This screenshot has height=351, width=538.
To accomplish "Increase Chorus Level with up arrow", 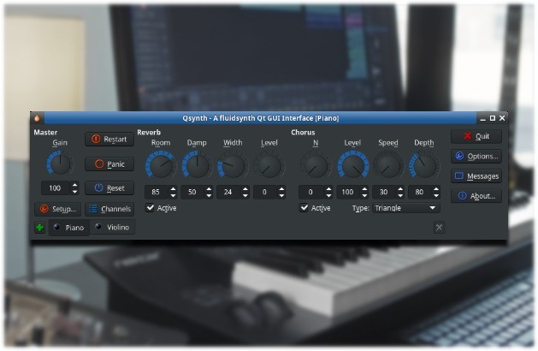I will 364,189.
